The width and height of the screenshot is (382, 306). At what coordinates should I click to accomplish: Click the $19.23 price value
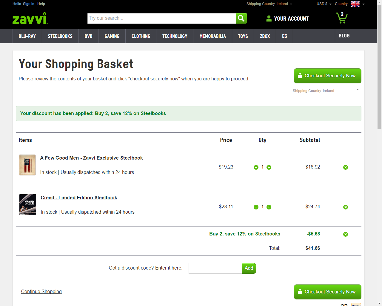pos(226,167)
